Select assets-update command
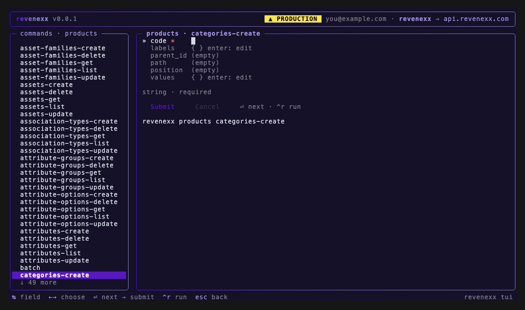 [47, 114]
